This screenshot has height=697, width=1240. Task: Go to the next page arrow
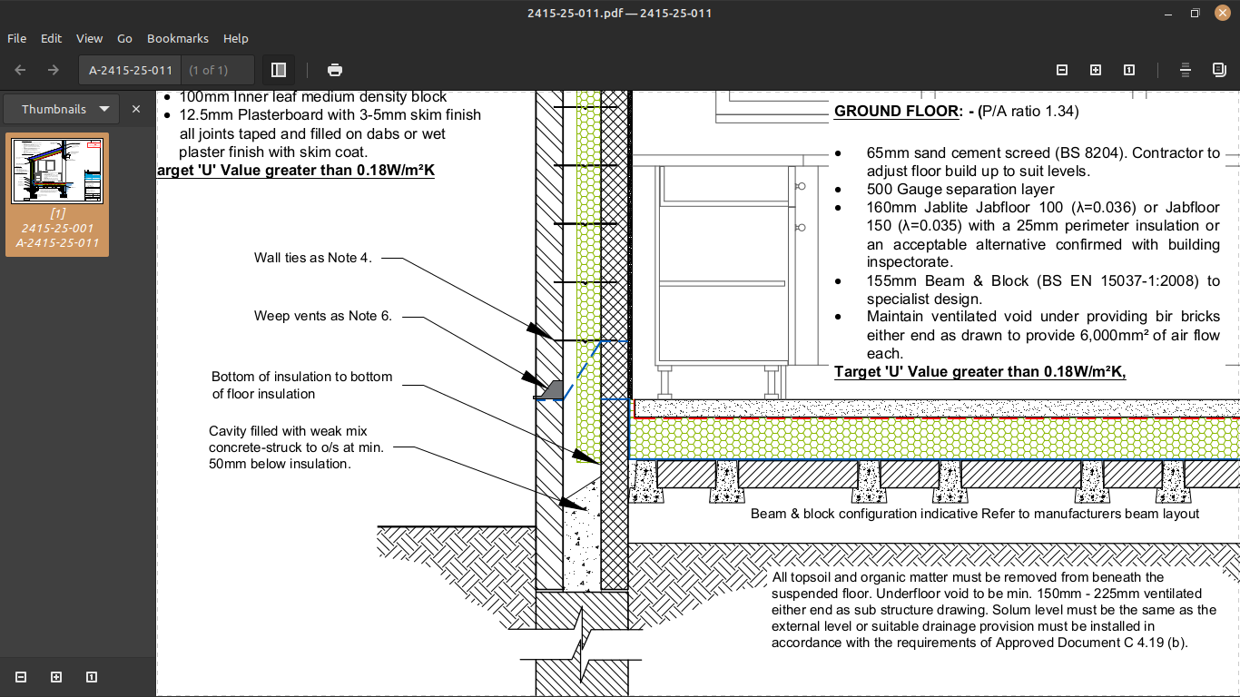tap(53, 70)
